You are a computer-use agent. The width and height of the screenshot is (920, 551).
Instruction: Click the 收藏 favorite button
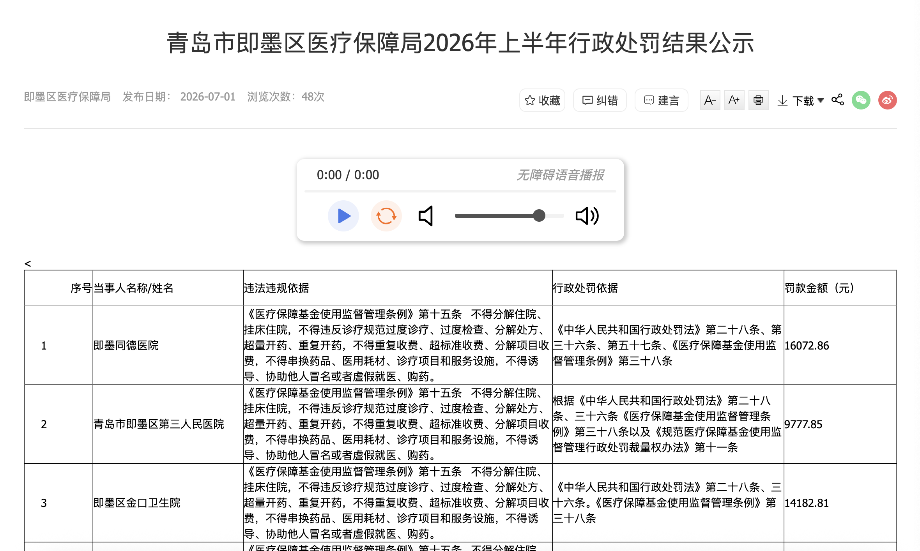click(542, 101)
